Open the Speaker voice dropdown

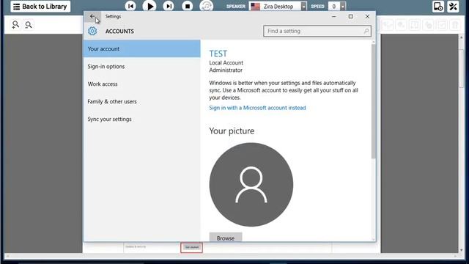pyautogui.click(x=303, y=7)
